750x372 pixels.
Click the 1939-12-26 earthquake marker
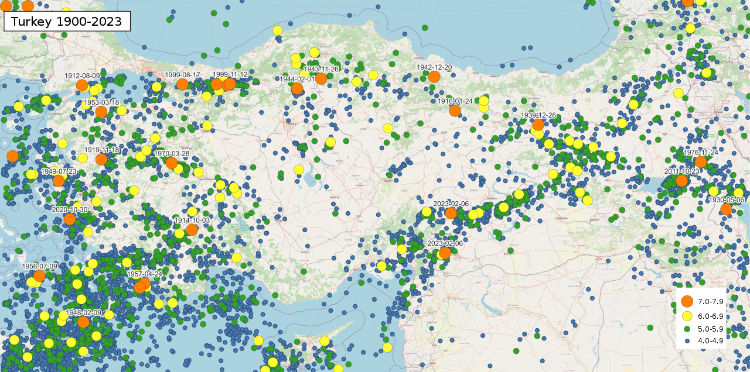click(538, 125)
